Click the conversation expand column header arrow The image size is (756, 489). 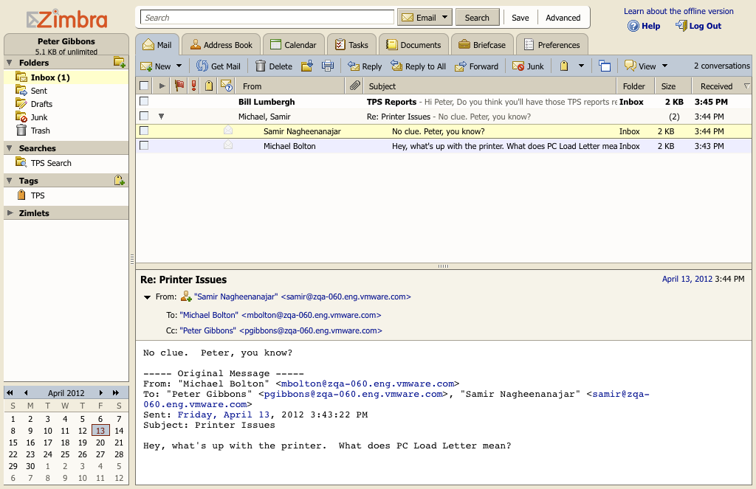(162, 86)
